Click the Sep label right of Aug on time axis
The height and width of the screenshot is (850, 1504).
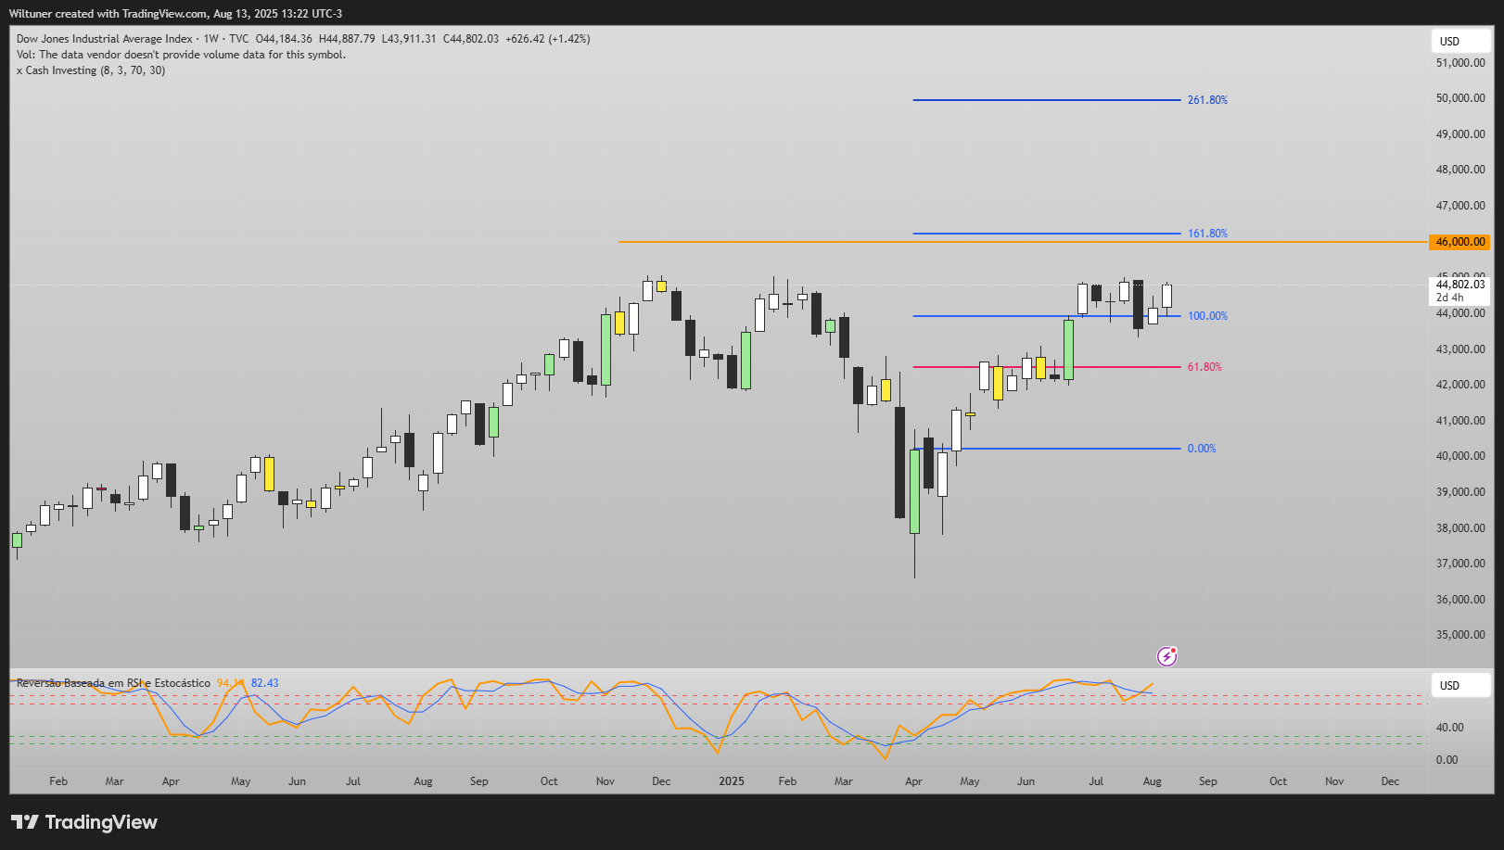[x=1207, y=781]
